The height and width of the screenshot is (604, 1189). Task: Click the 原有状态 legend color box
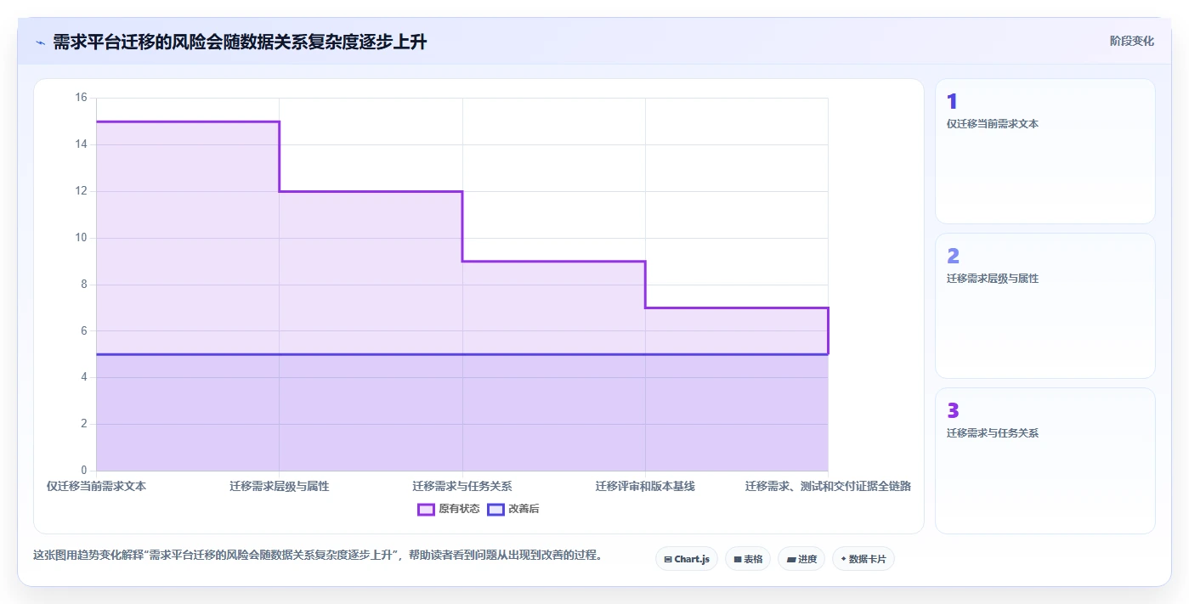(426, 509)
